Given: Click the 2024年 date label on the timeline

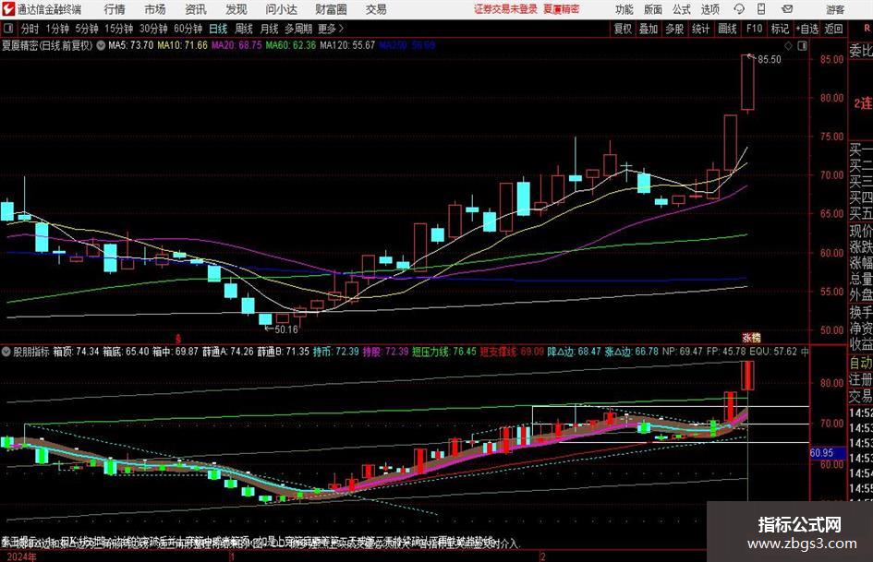Looking at the screenshot, I should pyautogui.click(x=22, y=556).
